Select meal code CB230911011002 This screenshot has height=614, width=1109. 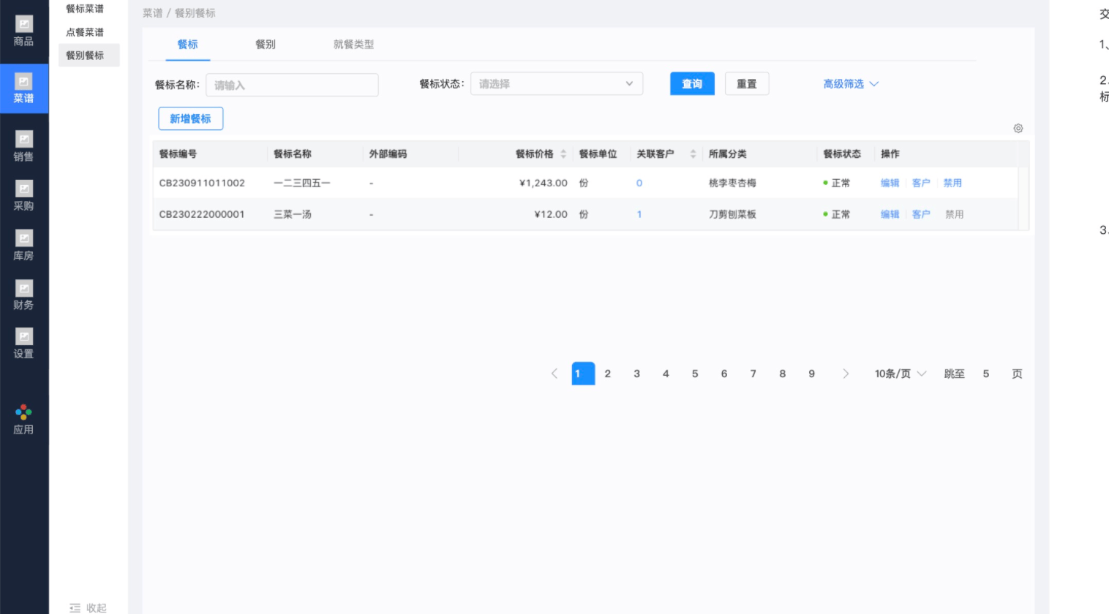pyautogui.click(x=202, y=183)
